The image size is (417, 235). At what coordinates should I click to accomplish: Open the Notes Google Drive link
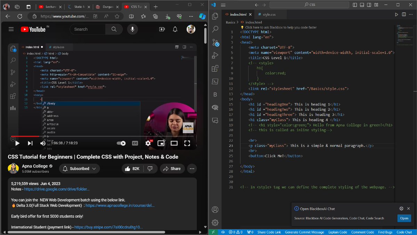pos(57,189)
